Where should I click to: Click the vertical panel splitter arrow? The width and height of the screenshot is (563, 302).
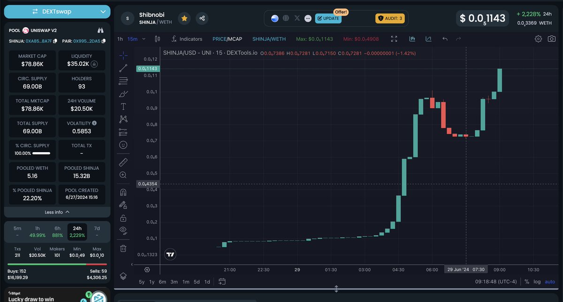(336, 289)
